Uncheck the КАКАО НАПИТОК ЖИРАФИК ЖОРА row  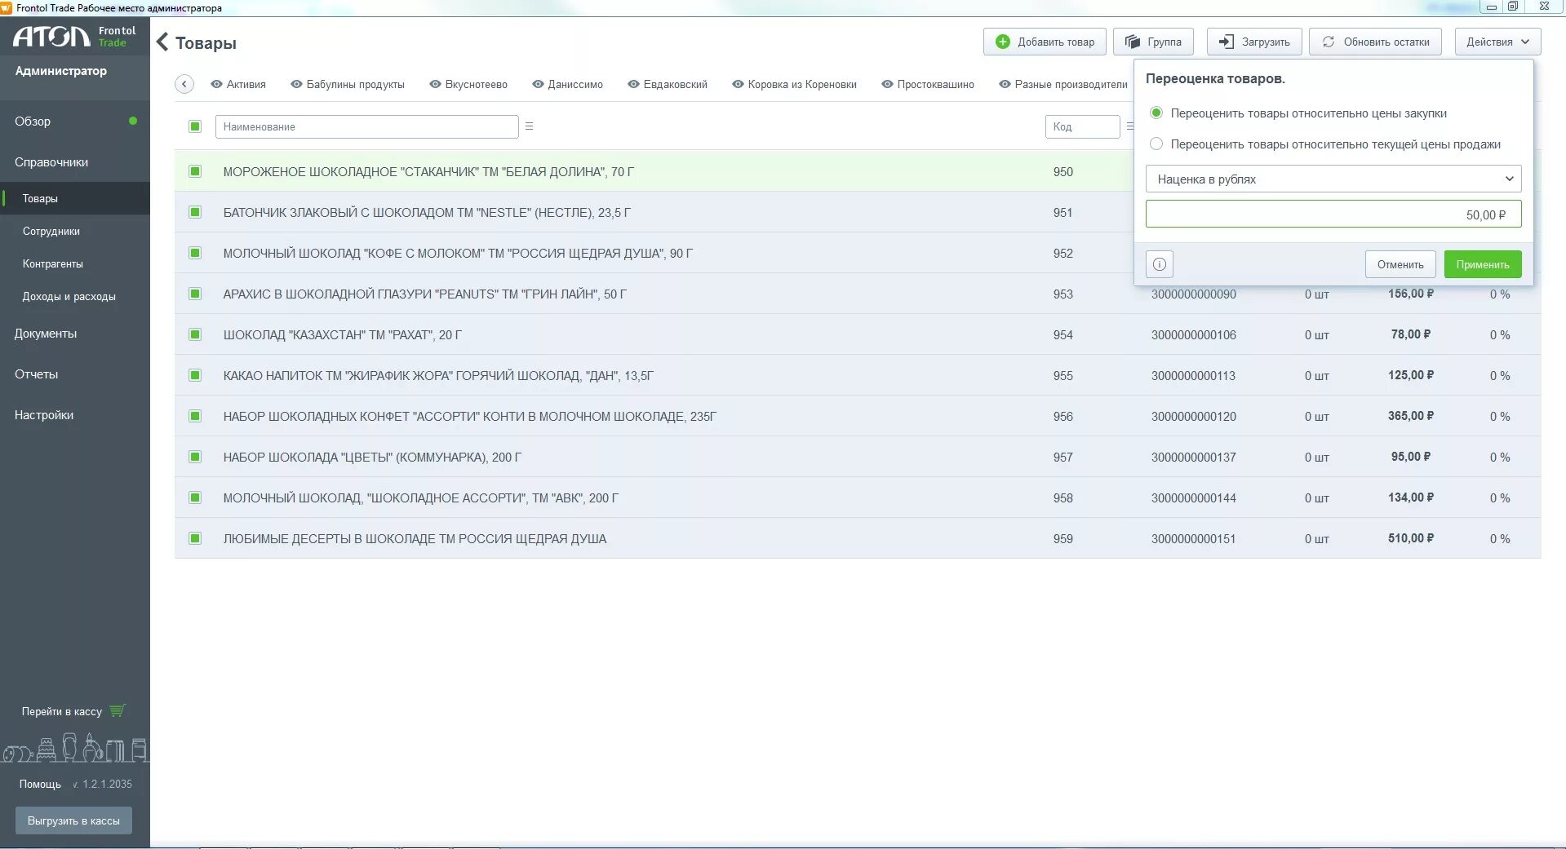tap(195, 375)
